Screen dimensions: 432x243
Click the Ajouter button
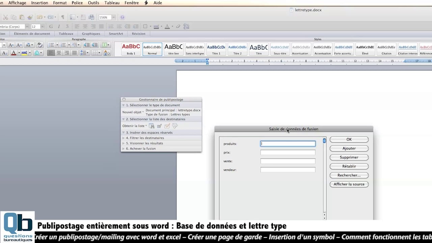click(x=349, y=148)
